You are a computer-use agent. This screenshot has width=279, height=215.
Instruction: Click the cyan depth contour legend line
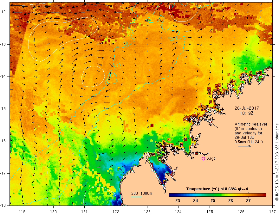[136, 197]
